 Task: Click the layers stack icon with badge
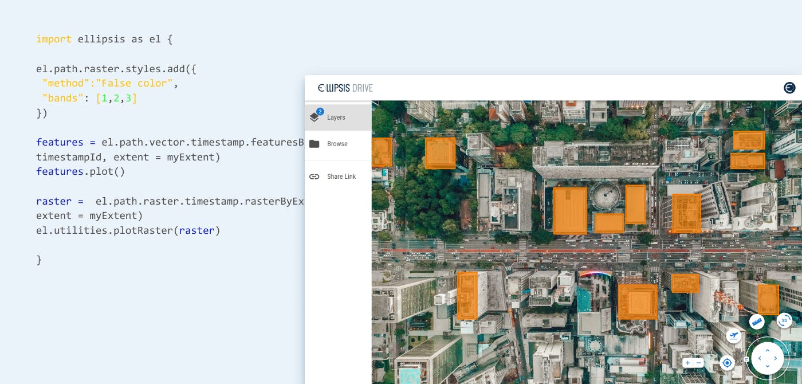coord(314,117)
